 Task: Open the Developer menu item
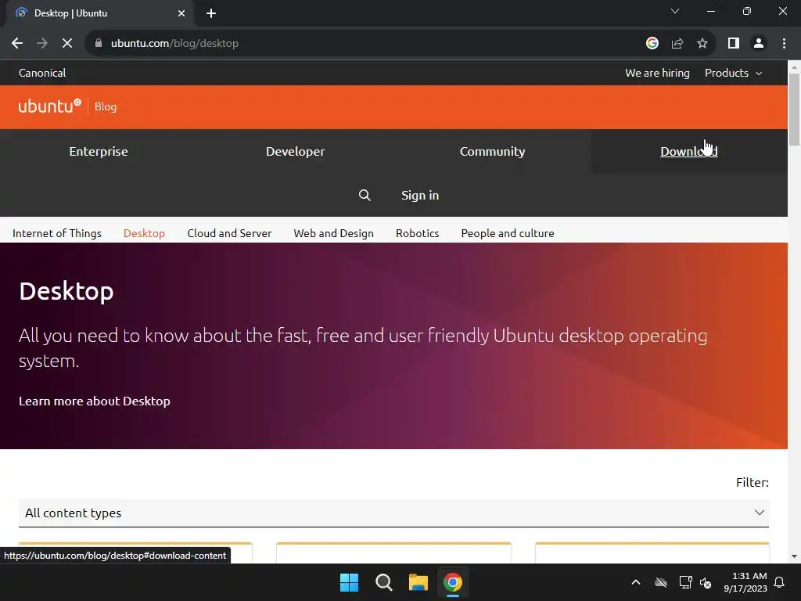[x=295, y=151]
